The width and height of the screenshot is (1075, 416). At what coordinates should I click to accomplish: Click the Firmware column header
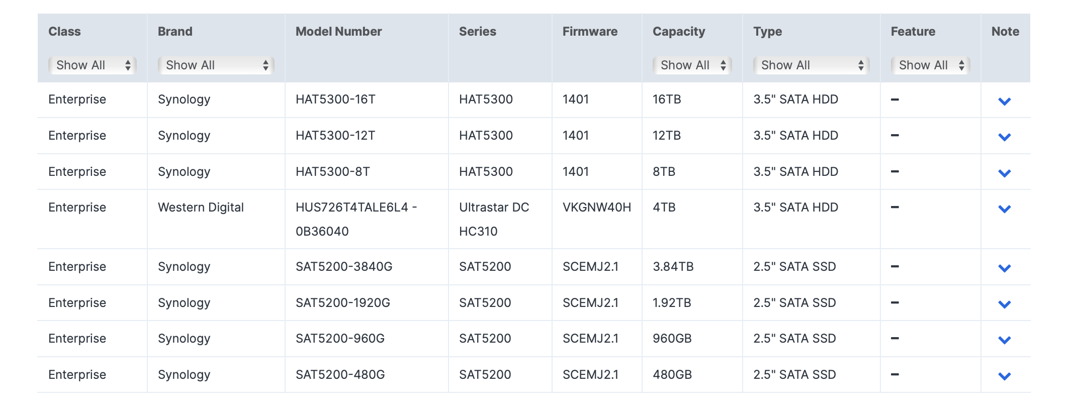coord(590,31)
